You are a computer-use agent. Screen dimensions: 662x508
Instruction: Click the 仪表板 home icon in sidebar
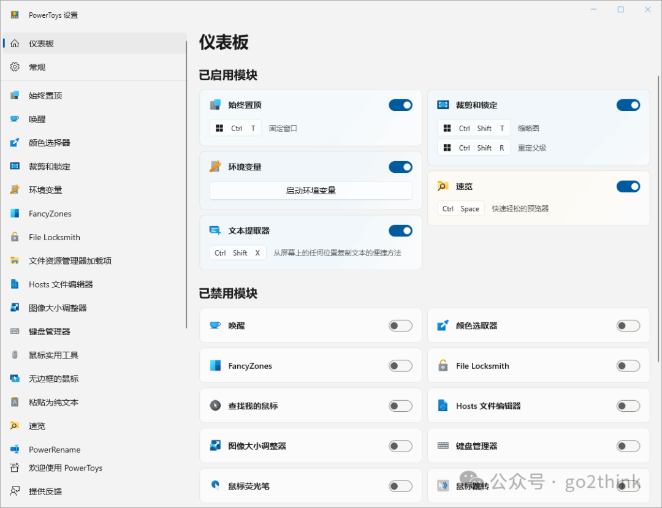(15, 44)
